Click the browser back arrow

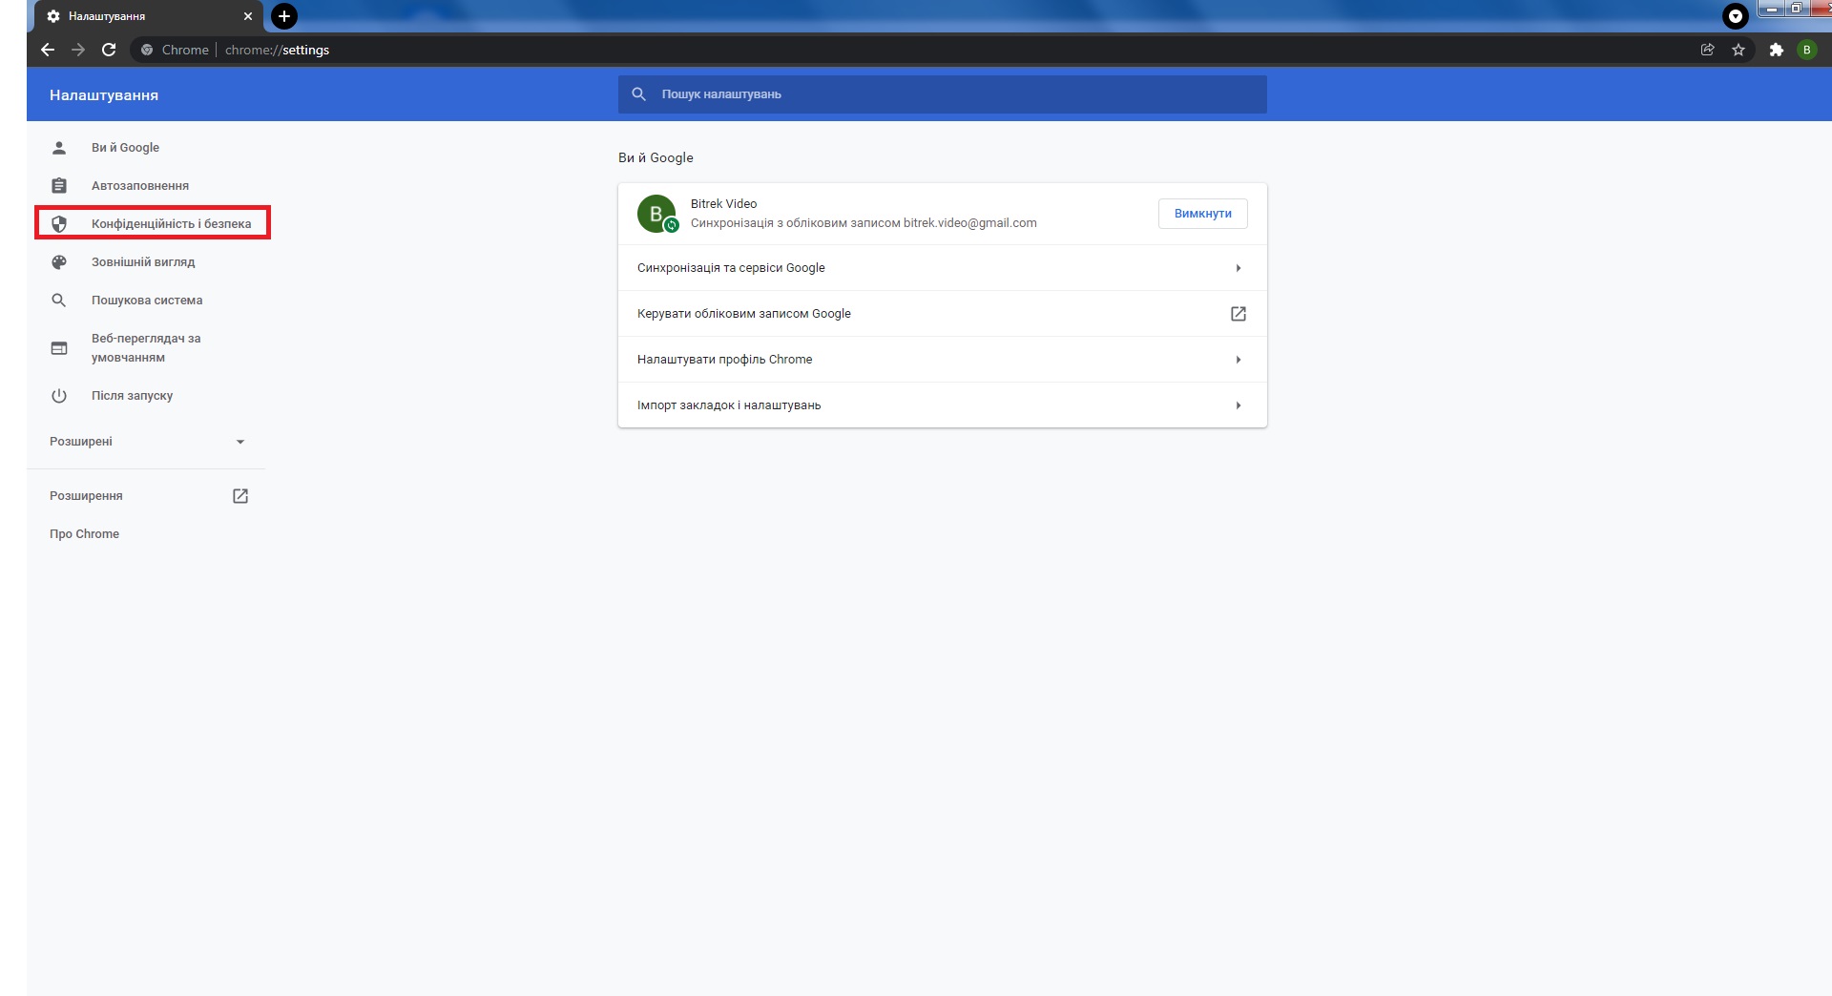point(48,50)
